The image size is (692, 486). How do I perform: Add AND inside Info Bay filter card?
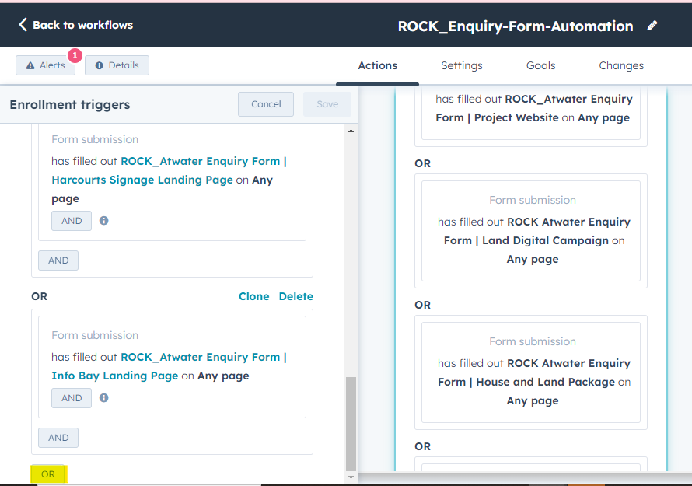[x=72, y=397]
